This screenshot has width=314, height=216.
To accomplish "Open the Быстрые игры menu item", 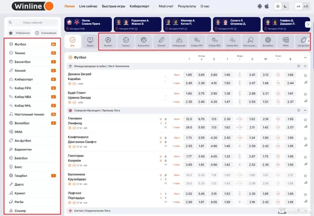I will click(x=114, y=6).
